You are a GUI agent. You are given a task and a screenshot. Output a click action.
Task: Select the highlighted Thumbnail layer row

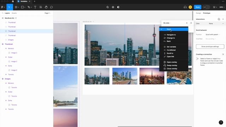pyautogui.click(x=27, y=31)
